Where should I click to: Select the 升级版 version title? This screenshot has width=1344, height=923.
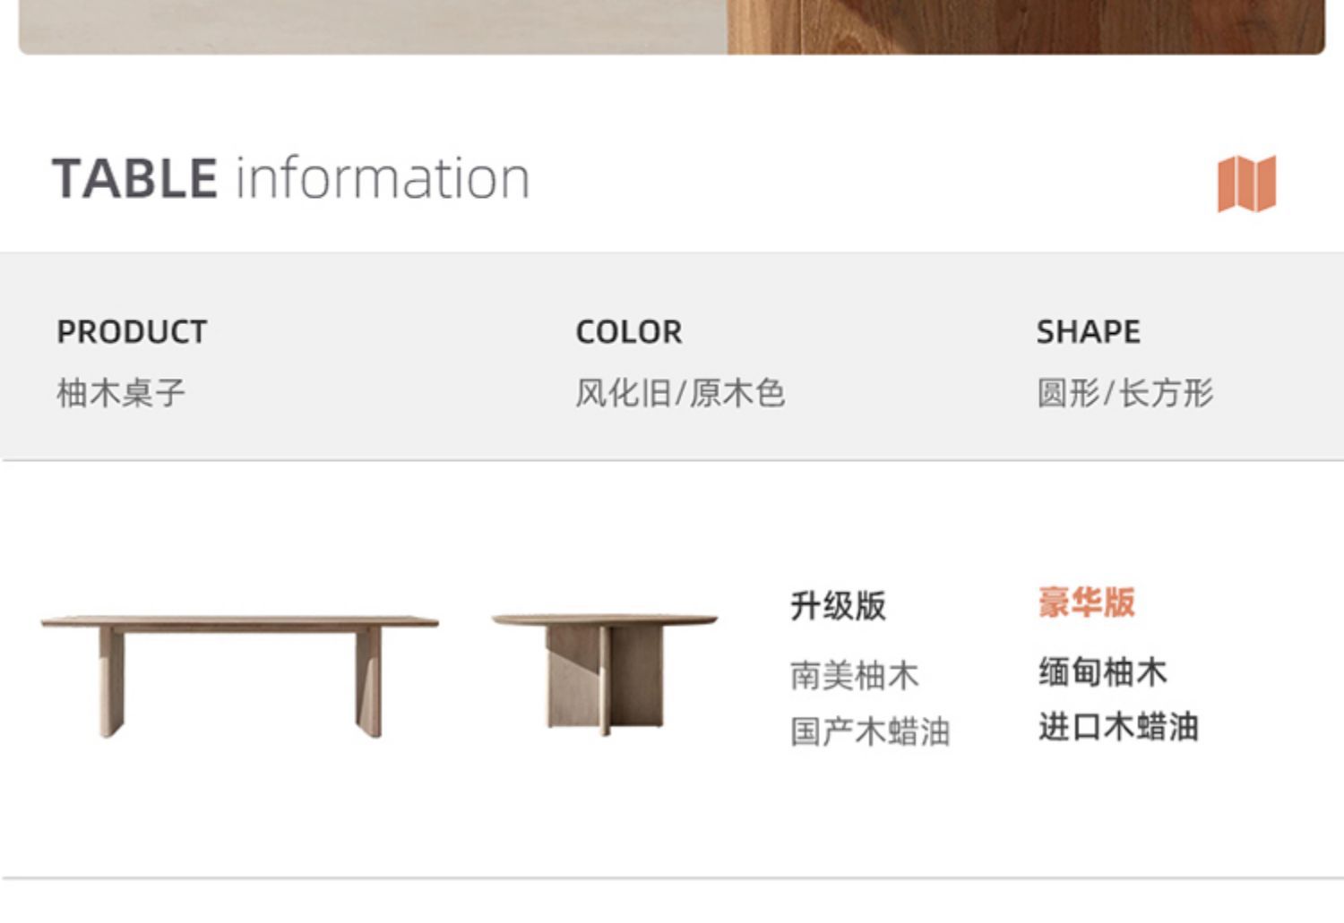pyautogui.click(x=838, y=606)
